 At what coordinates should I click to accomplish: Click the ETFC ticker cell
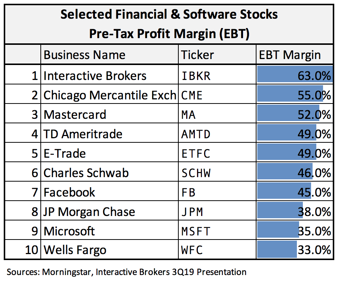coord(217,152)
